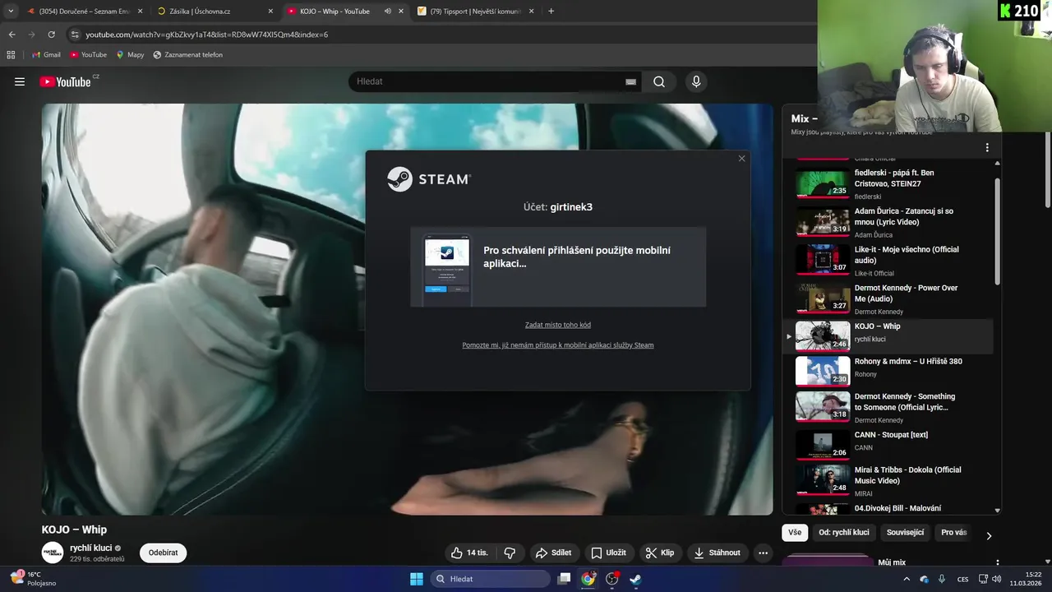Go back in browser history
The image size is (1052, 592).
(x=12, y=35)
